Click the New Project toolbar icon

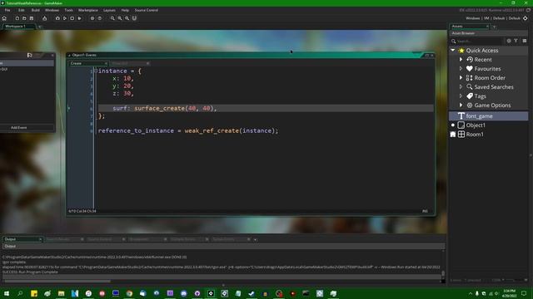click(17, 18)
